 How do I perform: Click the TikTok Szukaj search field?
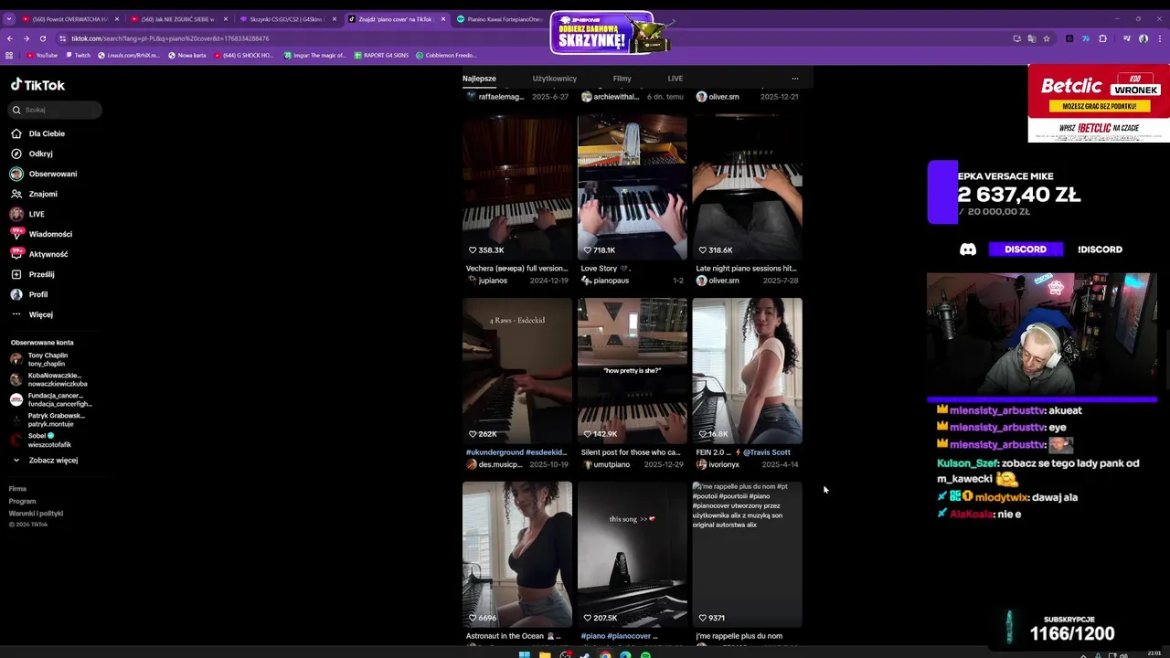[57, 110]
